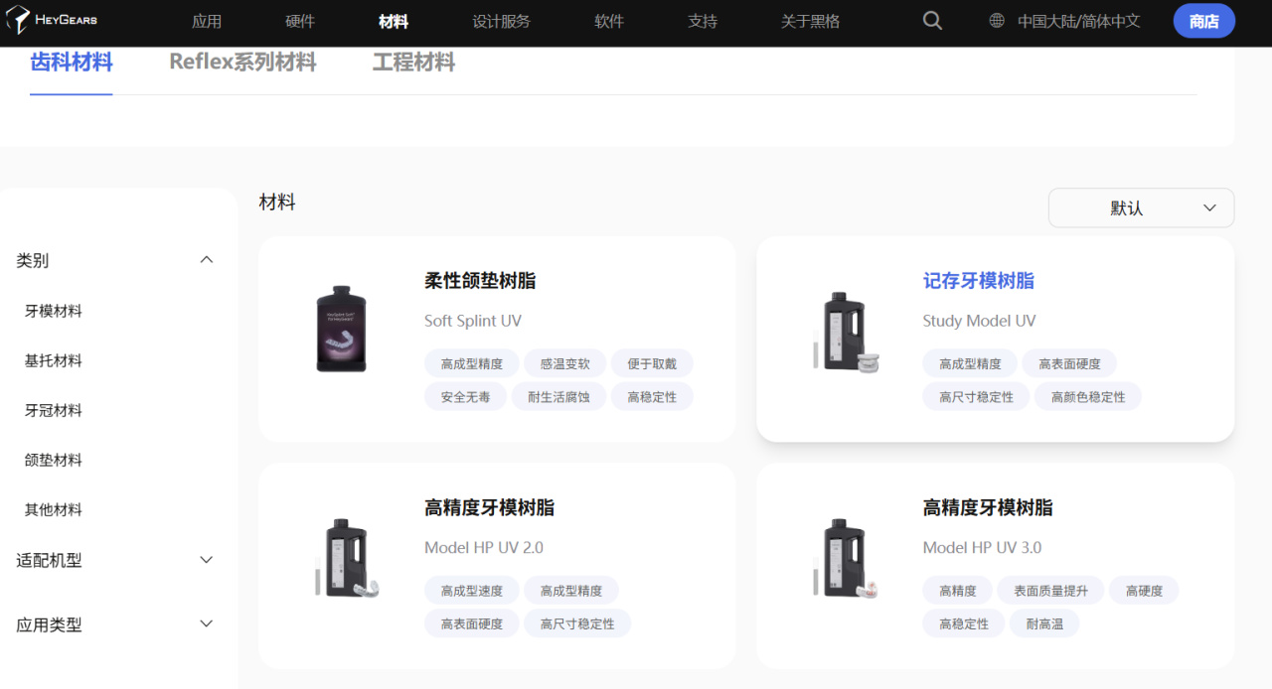Click the Model HP UV 2.0 bottle image
The width and height of the screenshot is (1272, 689).
click(x=347, y=559)
